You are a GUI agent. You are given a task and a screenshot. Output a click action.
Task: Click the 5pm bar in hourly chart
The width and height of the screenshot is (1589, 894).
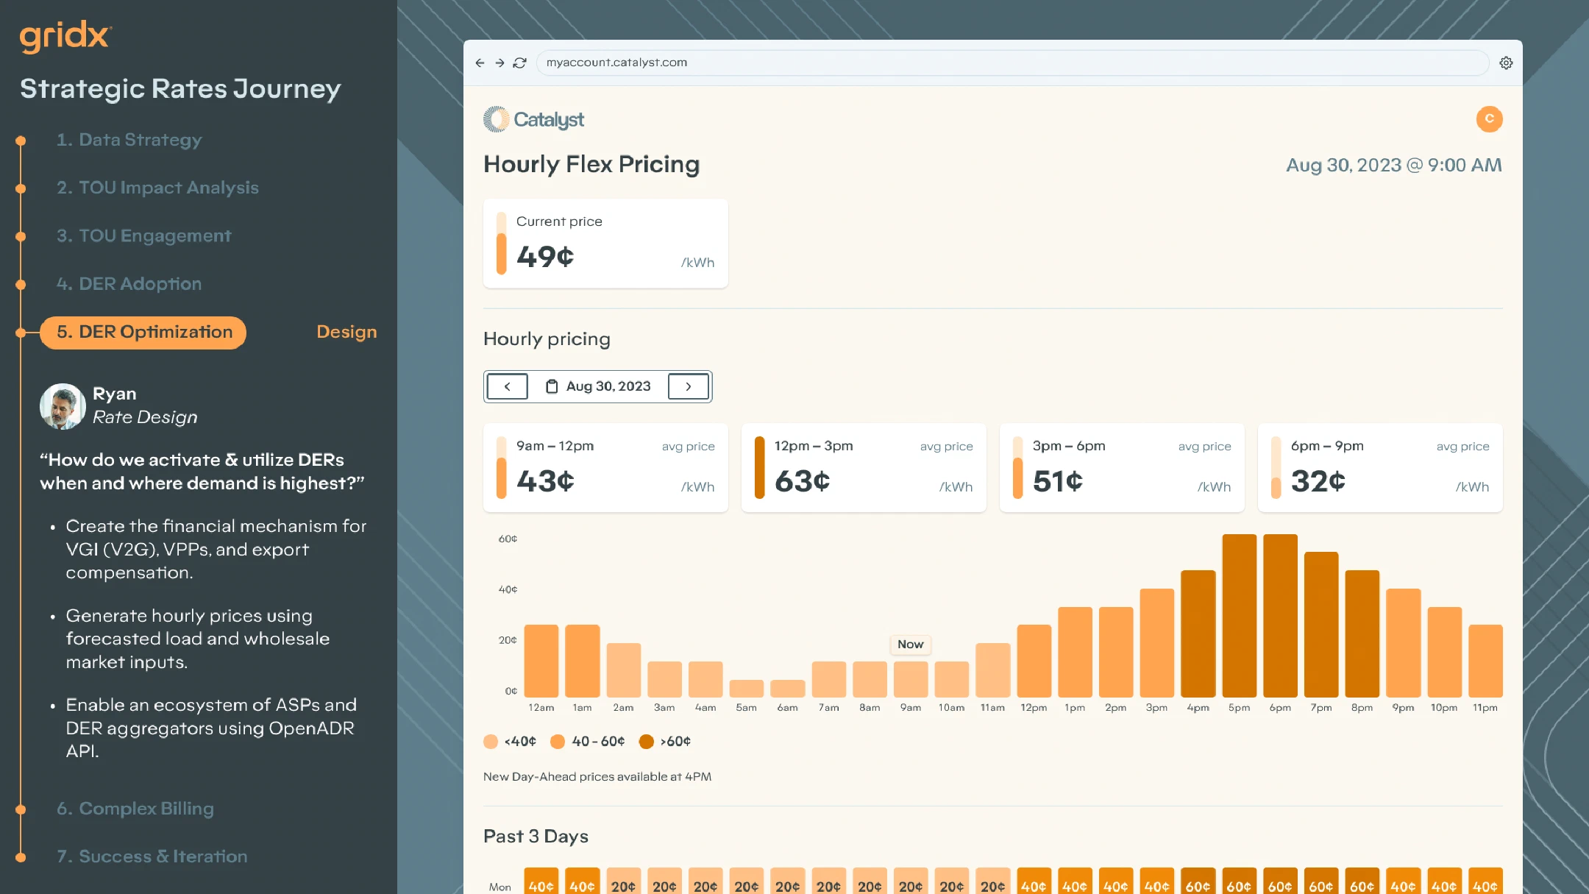pos(1239,615)
